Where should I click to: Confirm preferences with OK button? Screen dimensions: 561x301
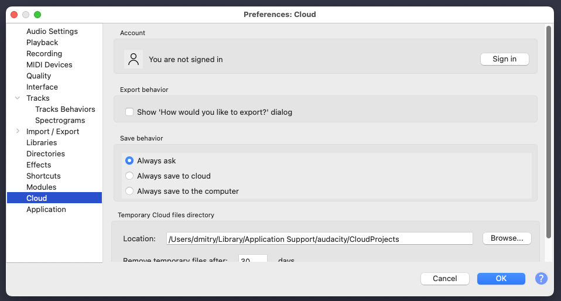pyautogui.click(x=501, y=278)
